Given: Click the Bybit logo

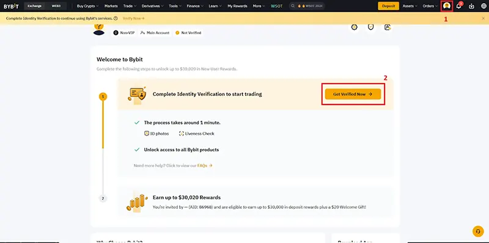Looking at the screenshot, I should tap(11, 6).
